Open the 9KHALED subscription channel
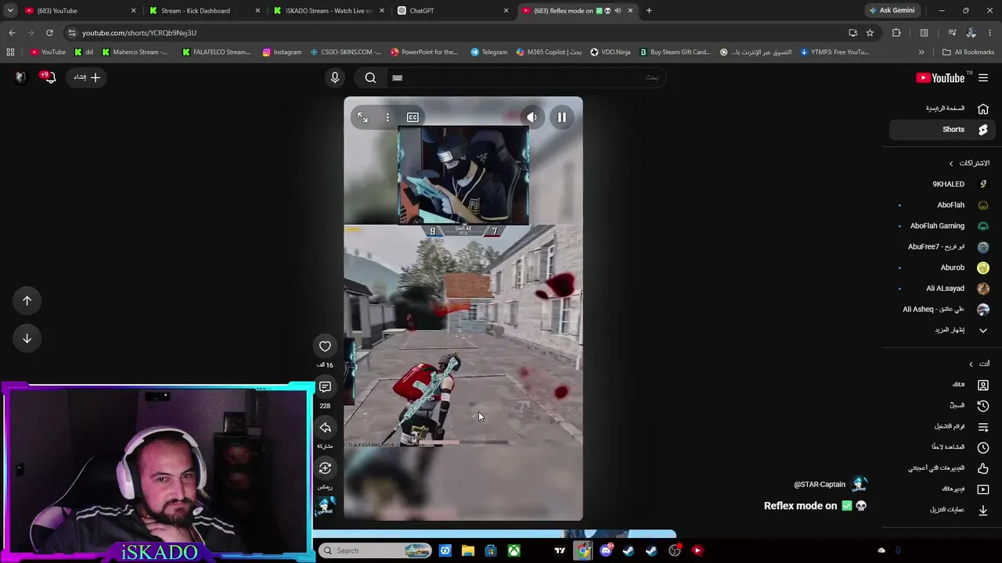1002x563 pixels. tap(941, 185)
